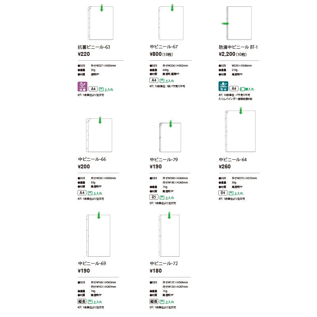Open the 中ビニール-64 product image
The width and height of the screenshot is (317, 317).
(x=240, y=130)
